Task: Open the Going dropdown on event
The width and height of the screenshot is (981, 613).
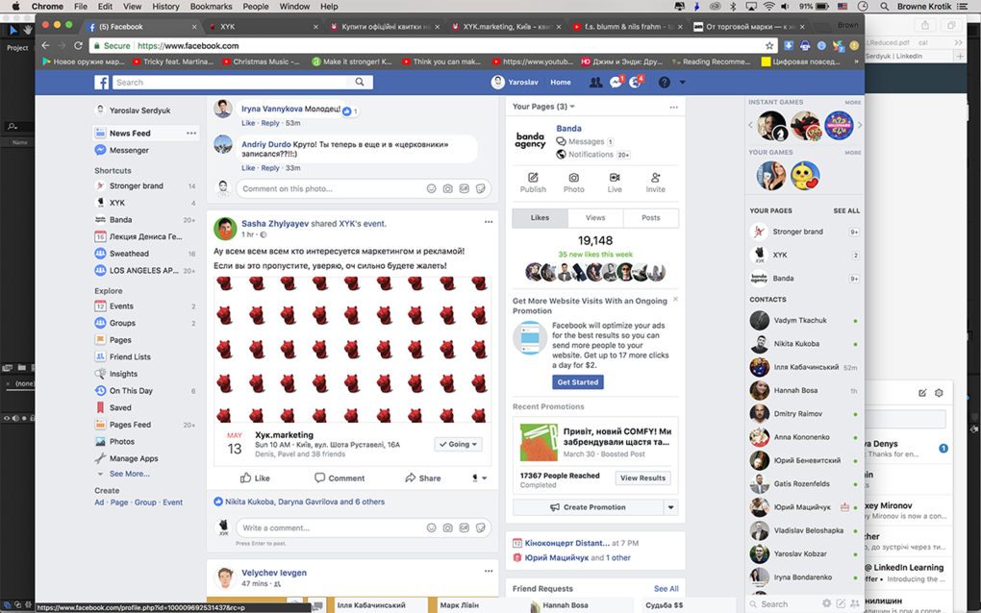Action: (x=459, y=444)
